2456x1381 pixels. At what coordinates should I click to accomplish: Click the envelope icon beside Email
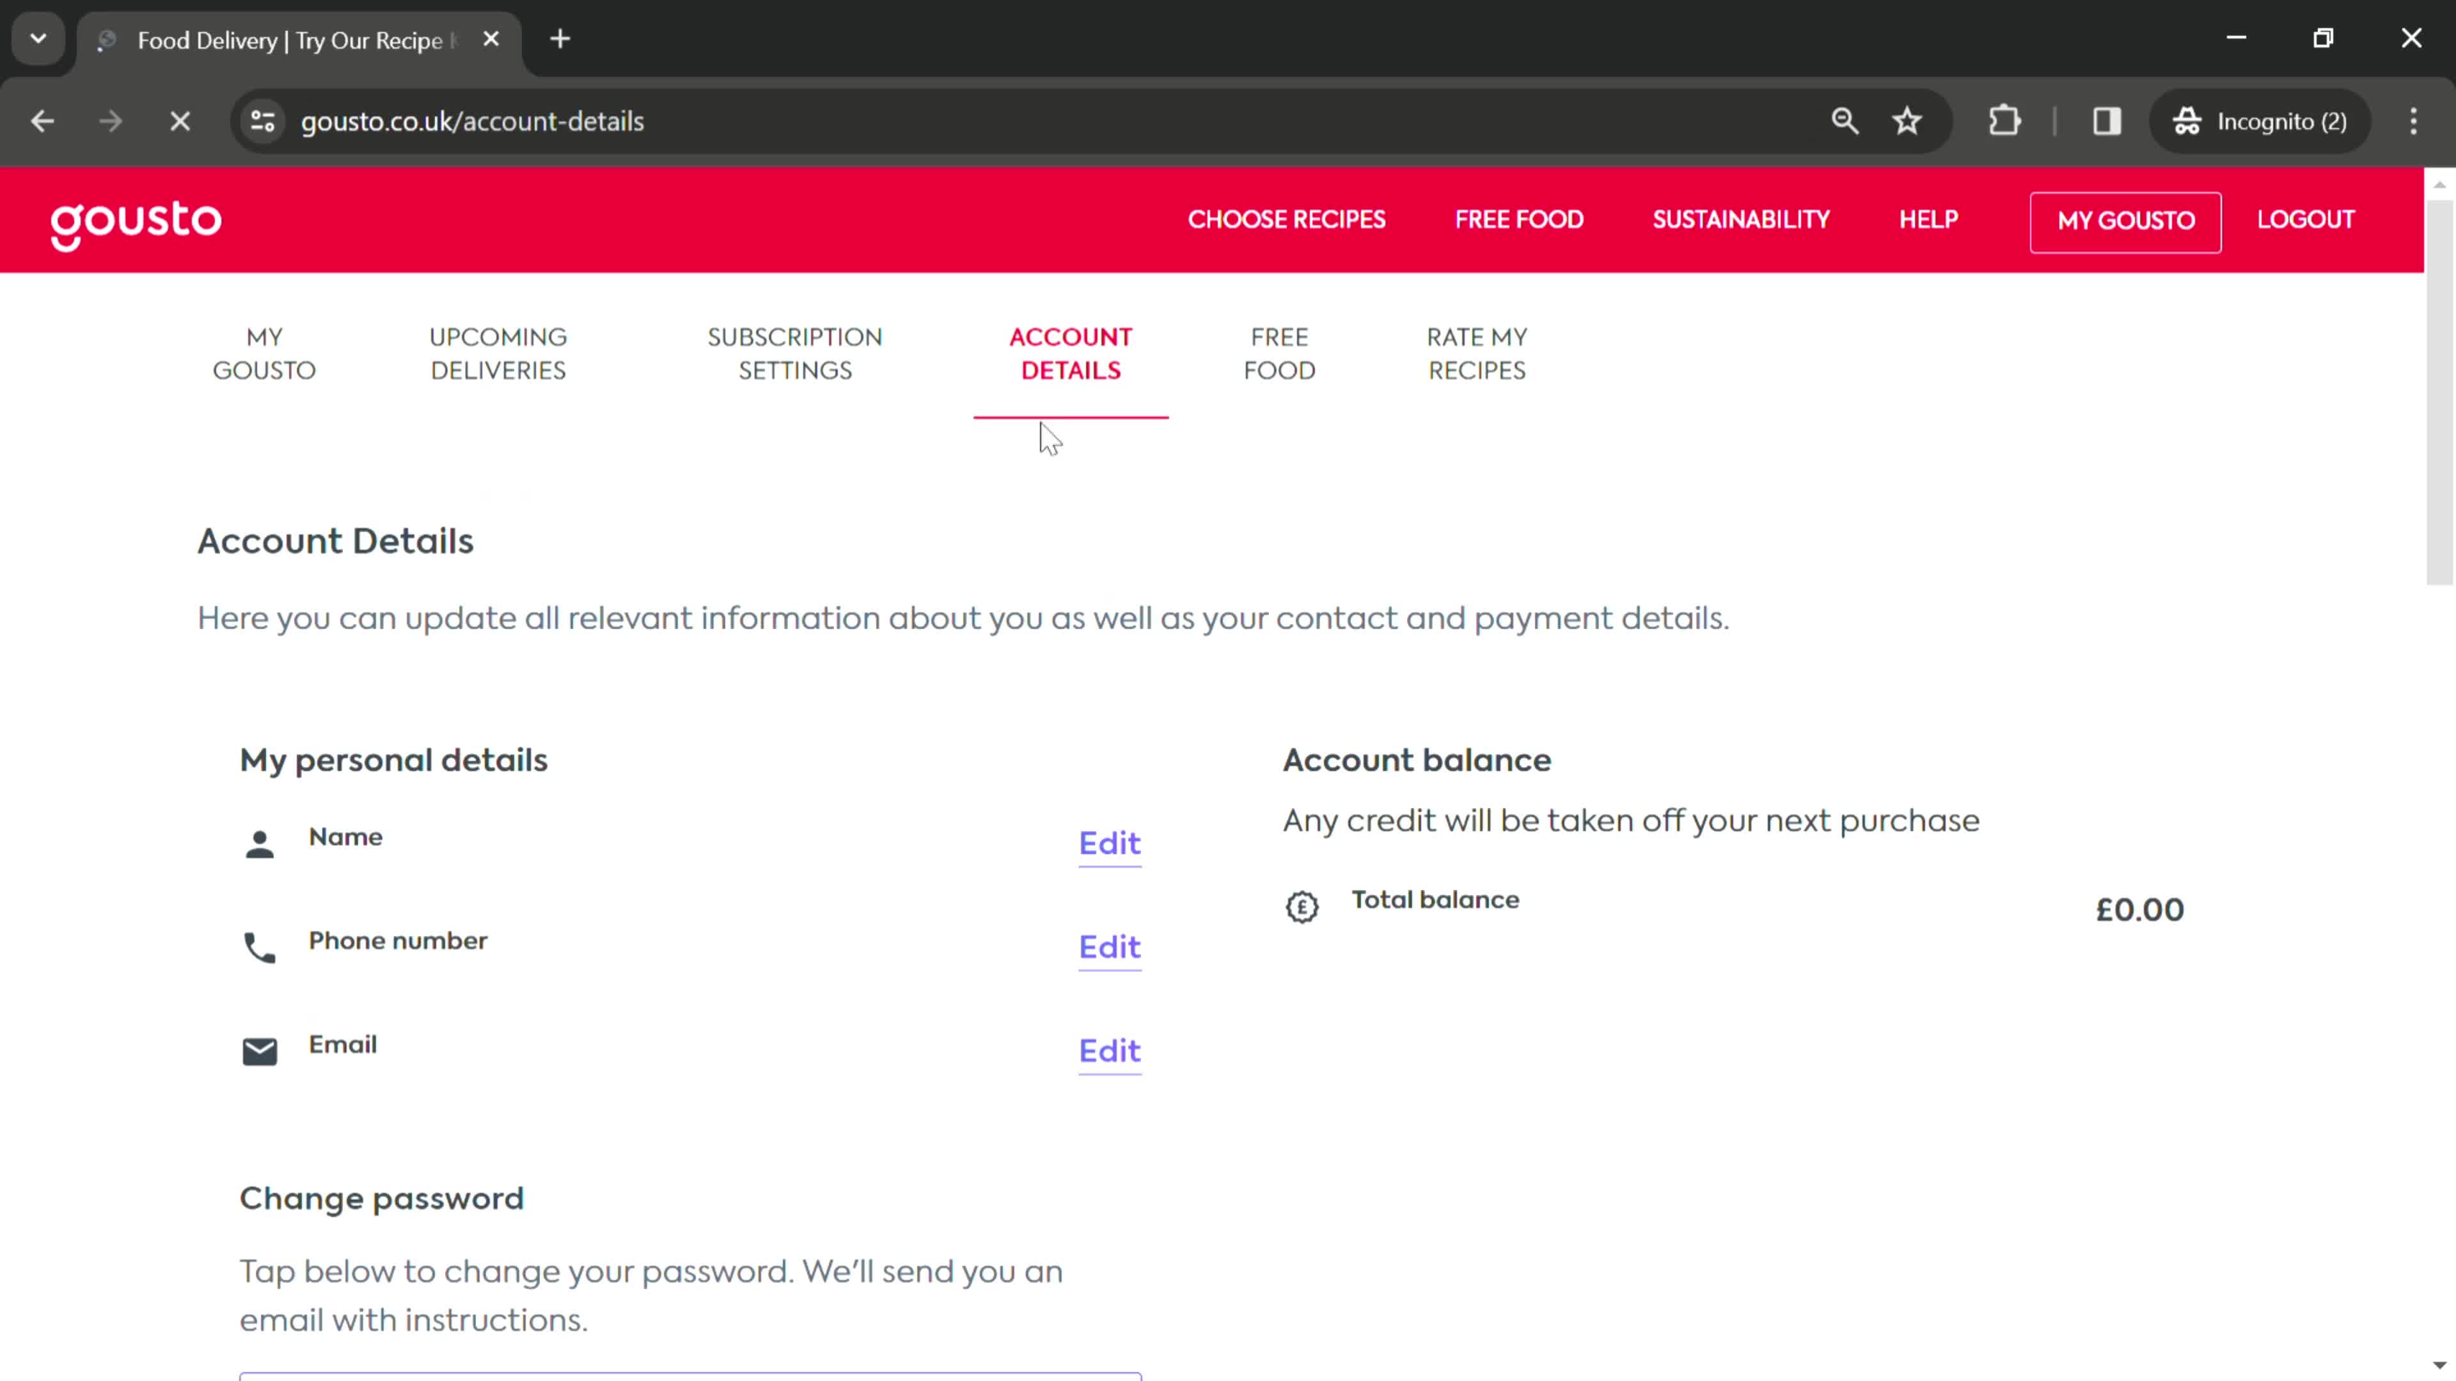coord(259,1051)
